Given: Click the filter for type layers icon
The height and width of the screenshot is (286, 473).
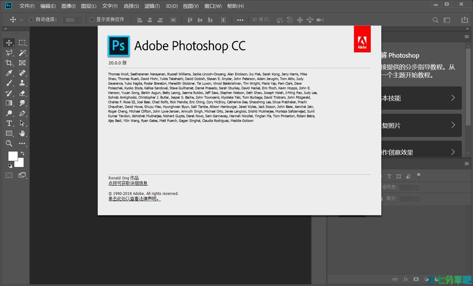Looking at the screenshot, I should point(389,176).
